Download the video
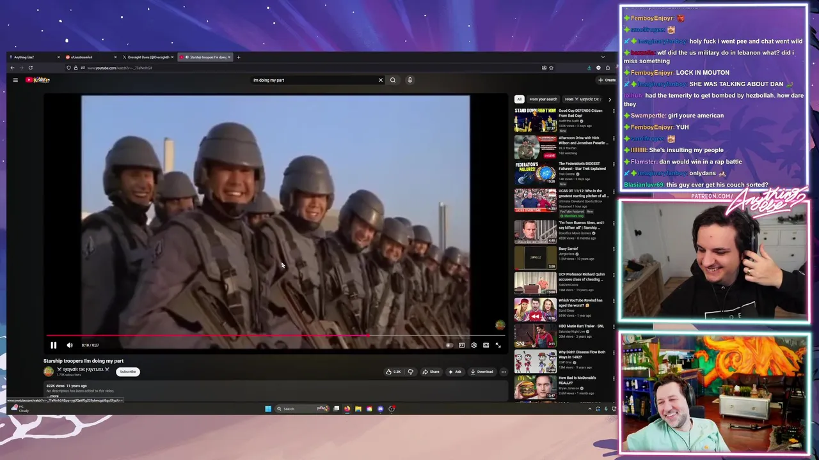Screen dimensions: 819x460 482,372
